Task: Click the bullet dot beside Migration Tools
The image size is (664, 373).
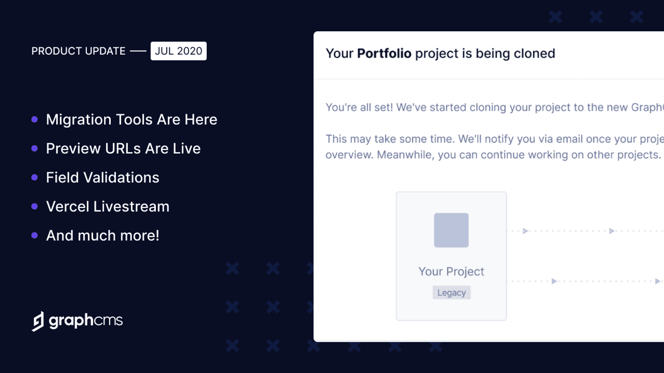Action: pyautogui.click(x=35, y=119)
